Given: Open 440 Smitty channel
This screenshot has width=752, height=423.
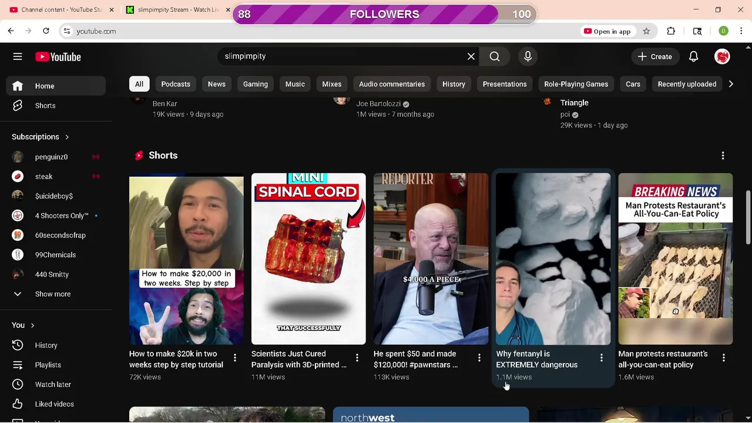Looking at the screenshot, I should tap(56, 274).
